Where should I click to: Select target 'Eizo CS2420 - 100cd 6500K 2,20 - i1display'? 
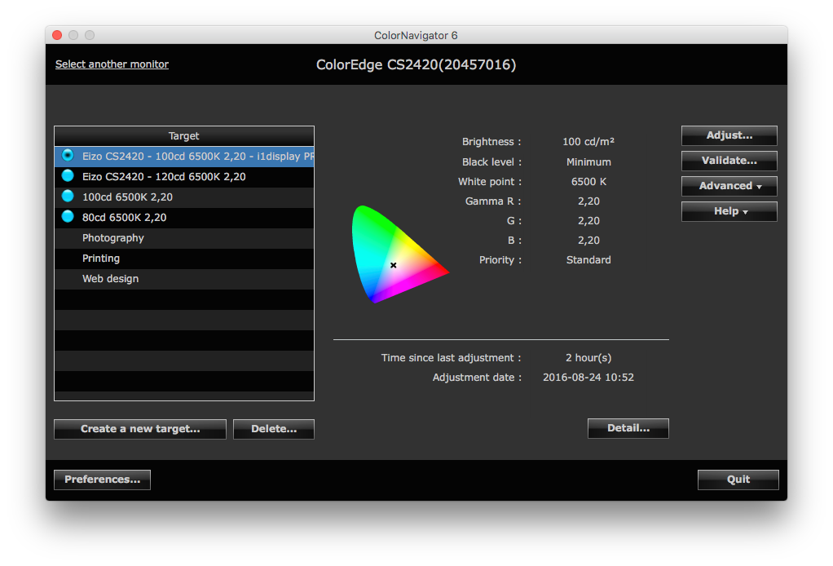(x=184, y=157)
